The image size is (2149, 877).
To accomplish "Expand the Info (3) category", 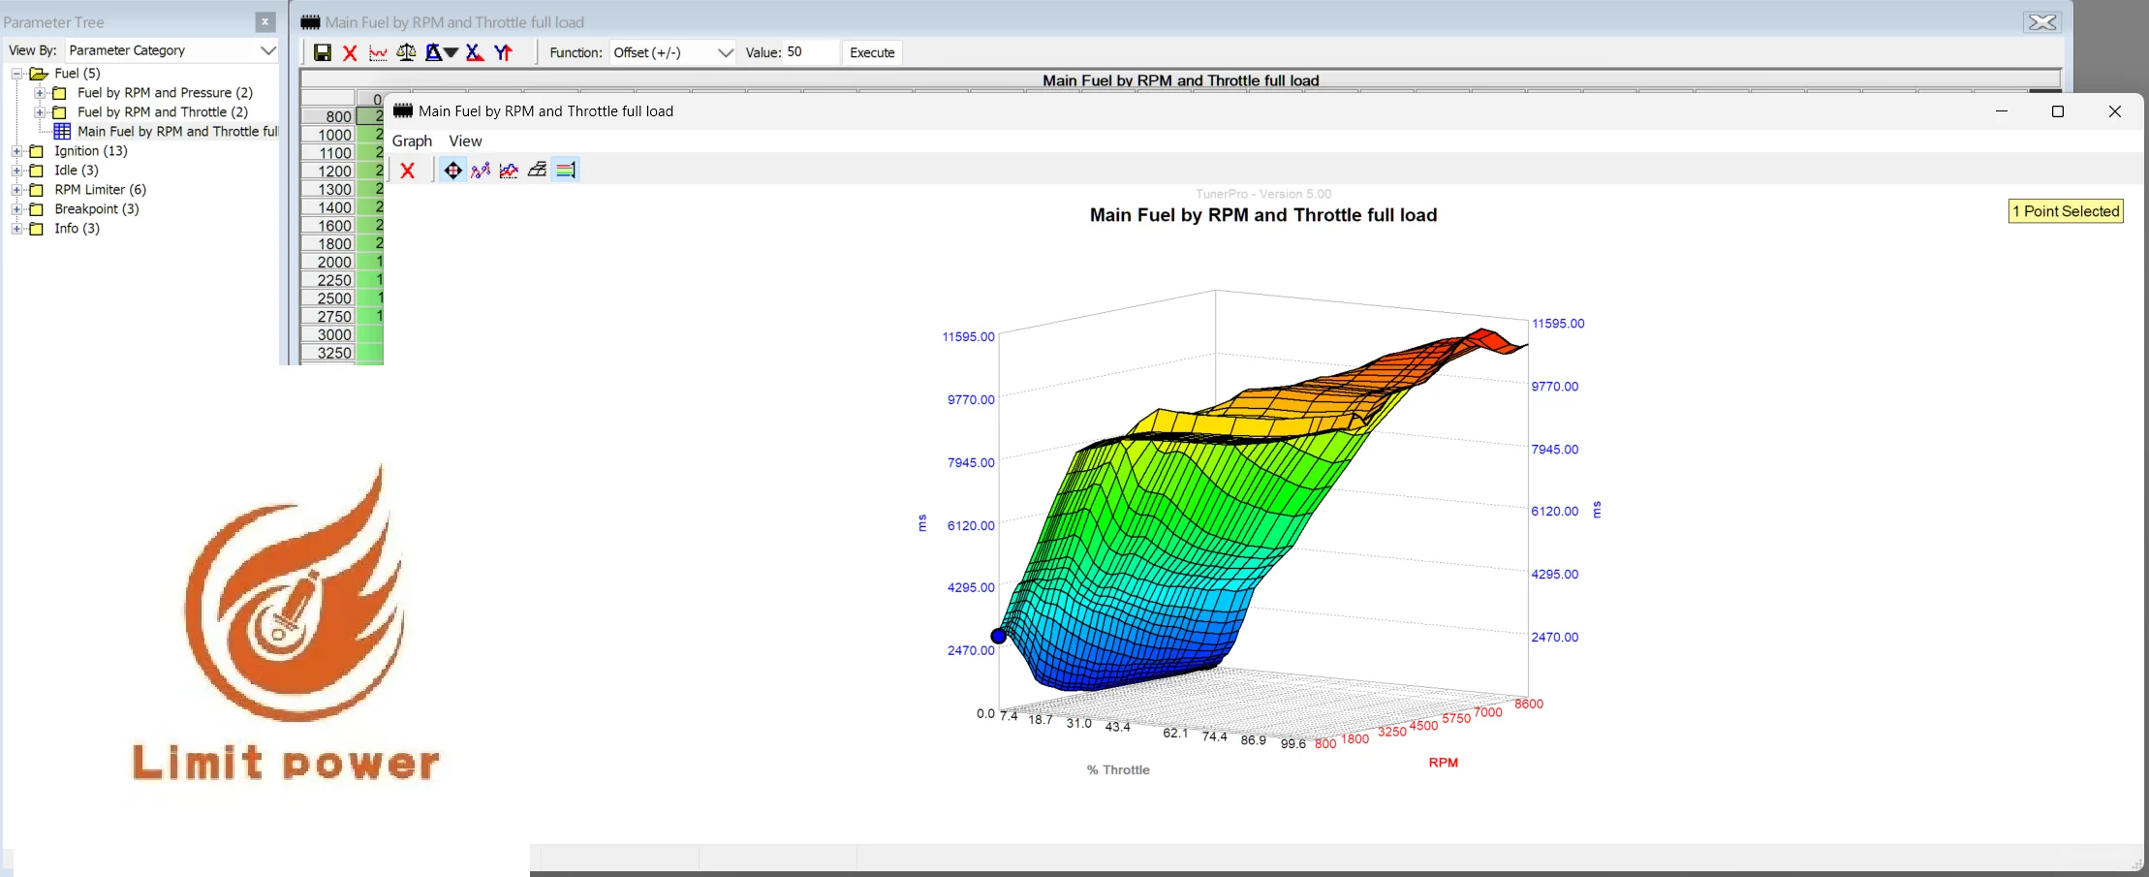I will [16, 229].
